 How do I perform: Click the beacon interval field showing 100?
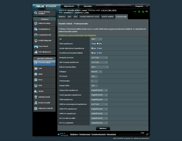tap(94, 86)
